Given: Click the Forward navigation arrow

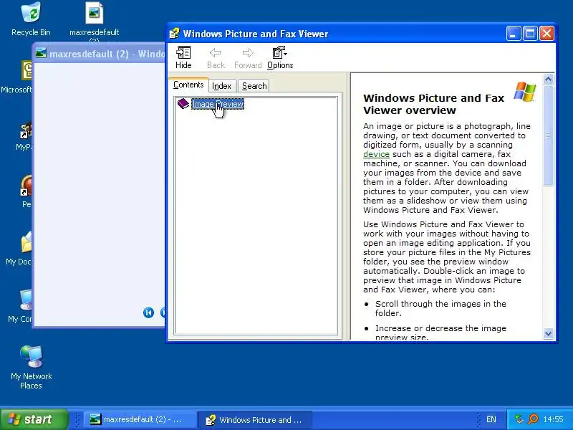Looking at the screenshot, I should pyautogui.click(x=248, y=57).
